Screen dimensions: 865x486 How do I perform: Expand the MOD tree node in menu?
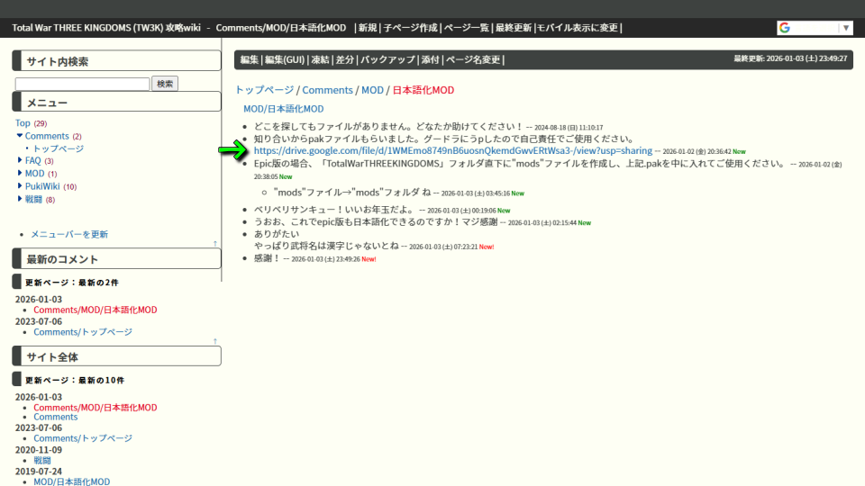coord(20,173)
